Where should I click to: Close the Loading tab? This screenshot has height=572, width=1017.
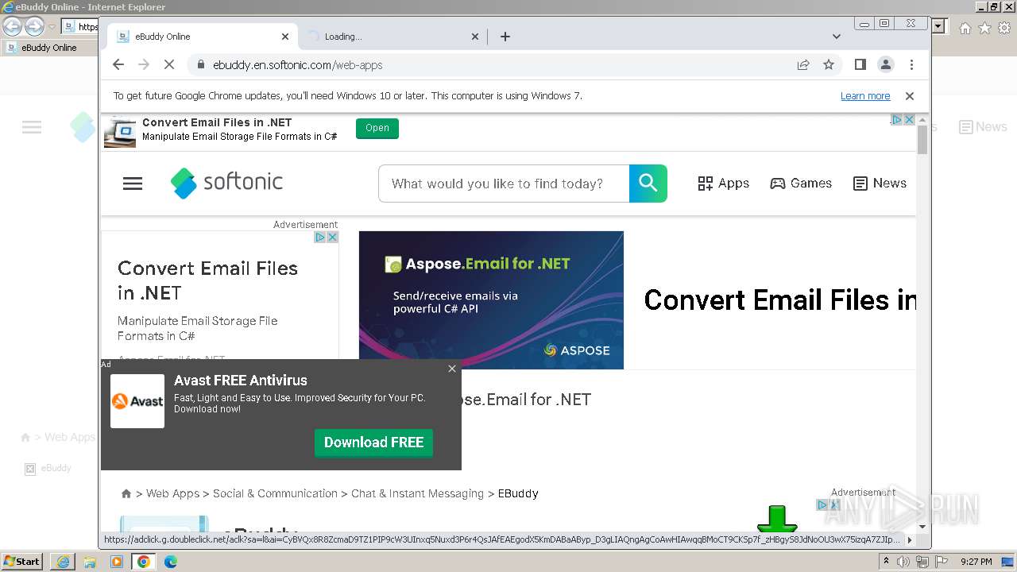pos(475,37)
